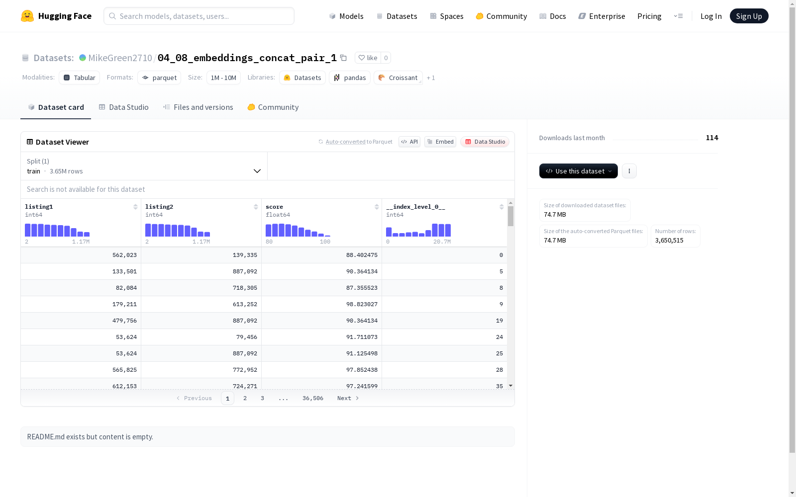Click the API button in Dataset Viewer
This screenshot has height=497, width=796.
pos(409,142)
